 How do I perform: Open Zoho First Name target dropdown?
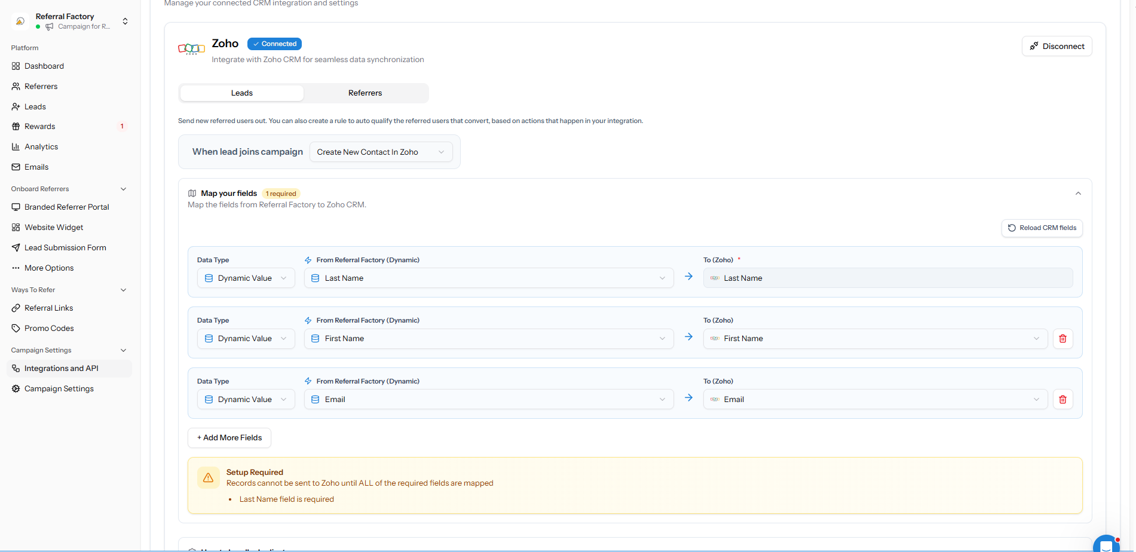[875, 339]
